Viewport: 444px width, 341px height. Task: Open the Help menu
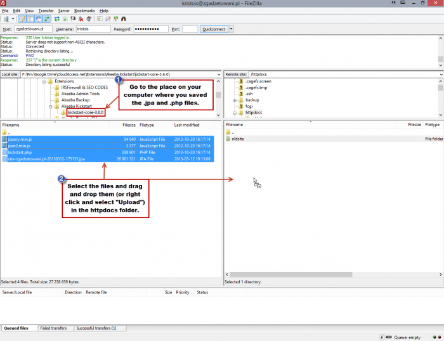click(x=104, y=11)
